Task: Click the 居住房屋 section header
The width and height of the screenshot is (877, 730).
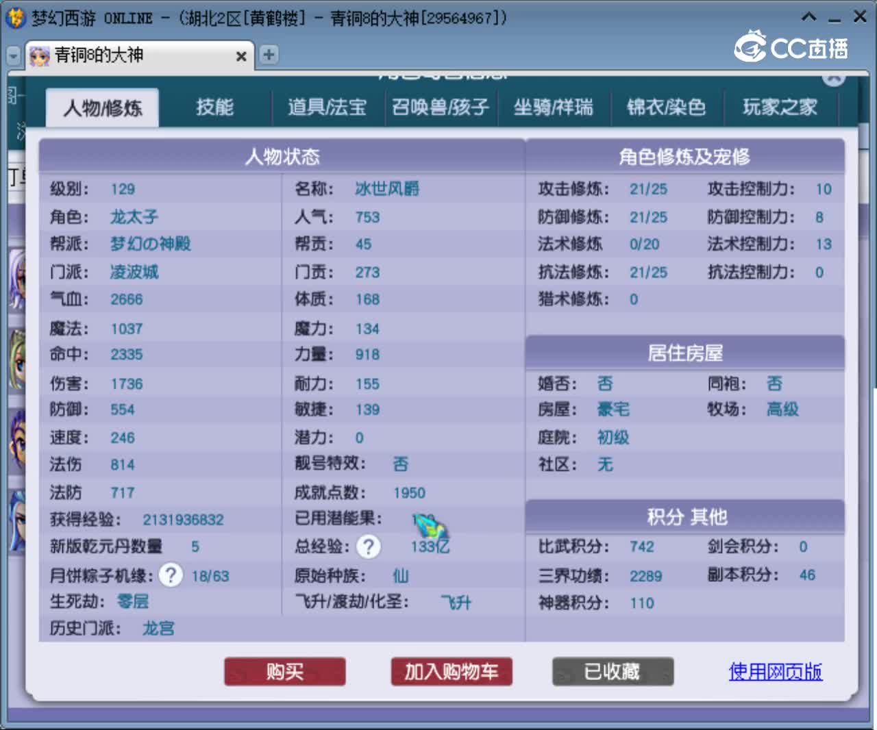Action: coord(684,353)
